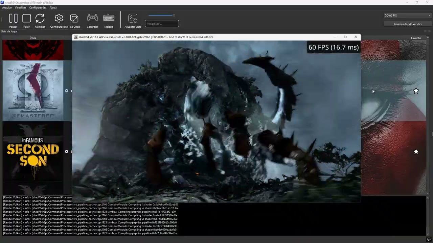Open the Visualizar menu

click(20, 7)
